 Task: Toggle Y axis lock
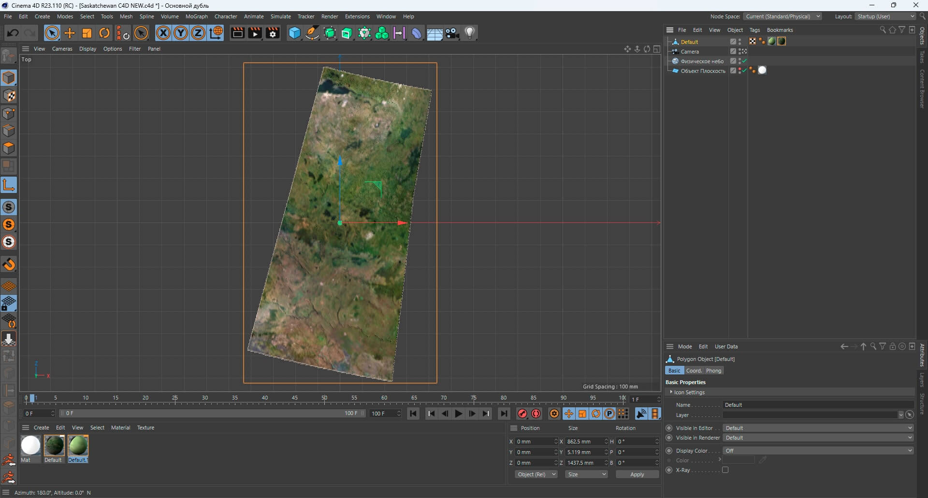coord(181,33)
